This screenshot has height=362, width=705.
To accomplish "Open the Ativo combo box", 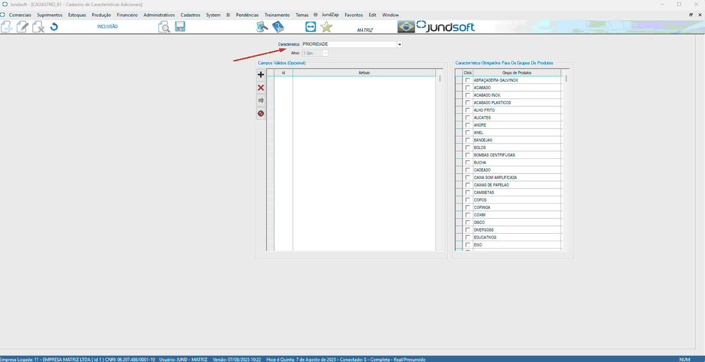I will [x=315, y=53].
